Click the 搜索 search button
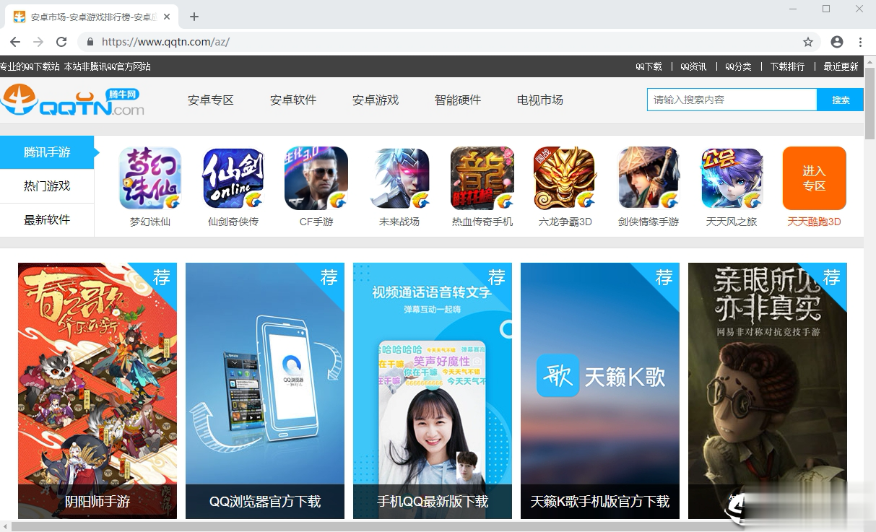Image resolution: width=876 pixels, height=532 pixels. (x=840, y=99)
